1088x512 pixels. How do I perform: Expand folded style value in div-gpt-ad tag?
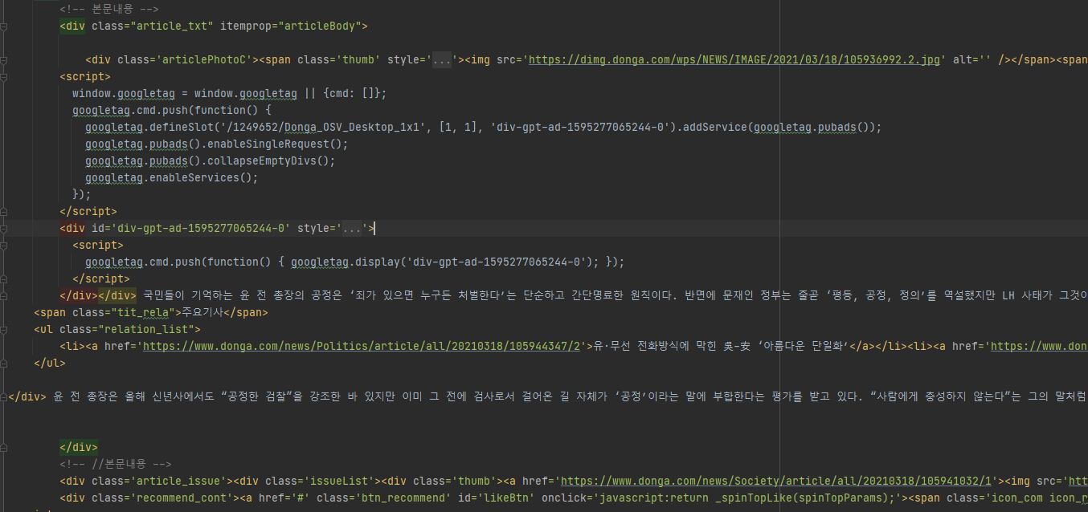point(352,229)
